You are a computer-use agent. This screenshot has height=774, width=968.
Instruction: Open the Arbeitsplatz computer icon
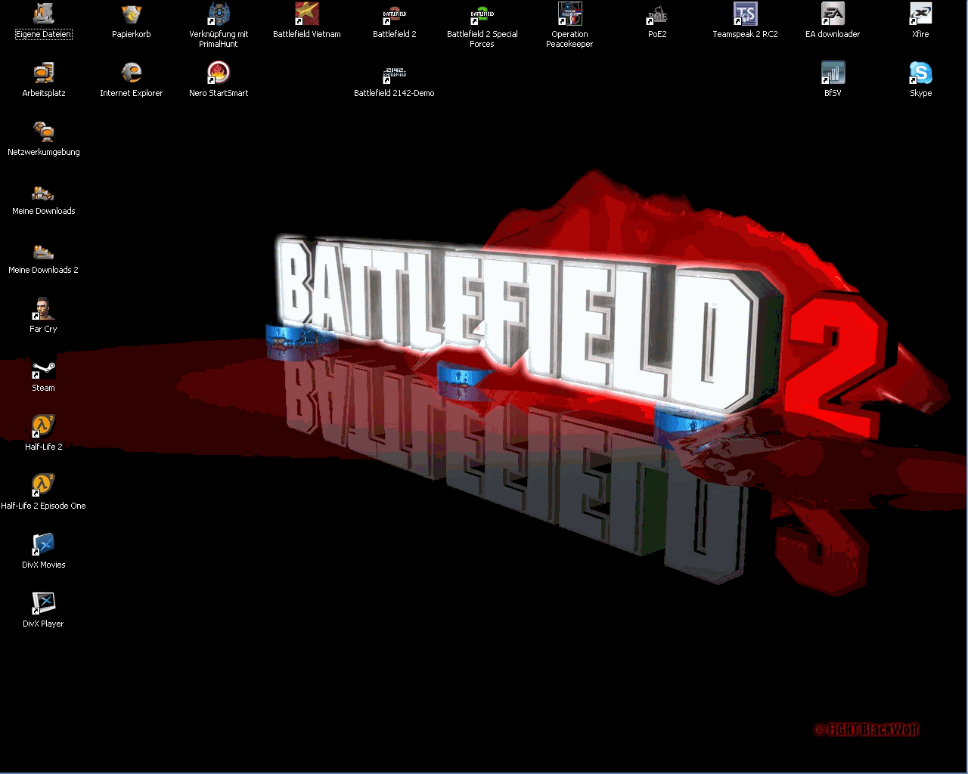[44, 73]
